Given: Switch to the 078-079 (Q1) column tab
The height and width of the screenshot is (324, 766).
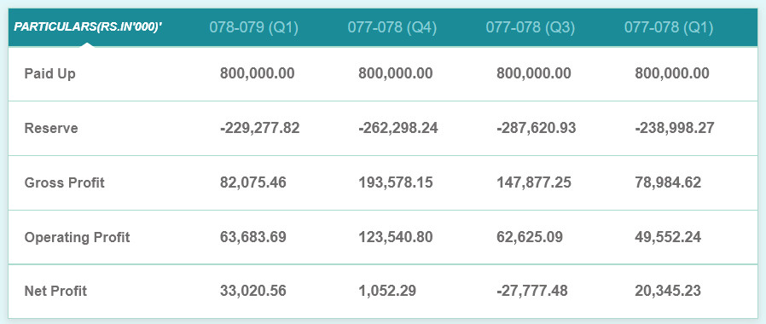Looking at the screenshot, I should (x=253, y=27).
